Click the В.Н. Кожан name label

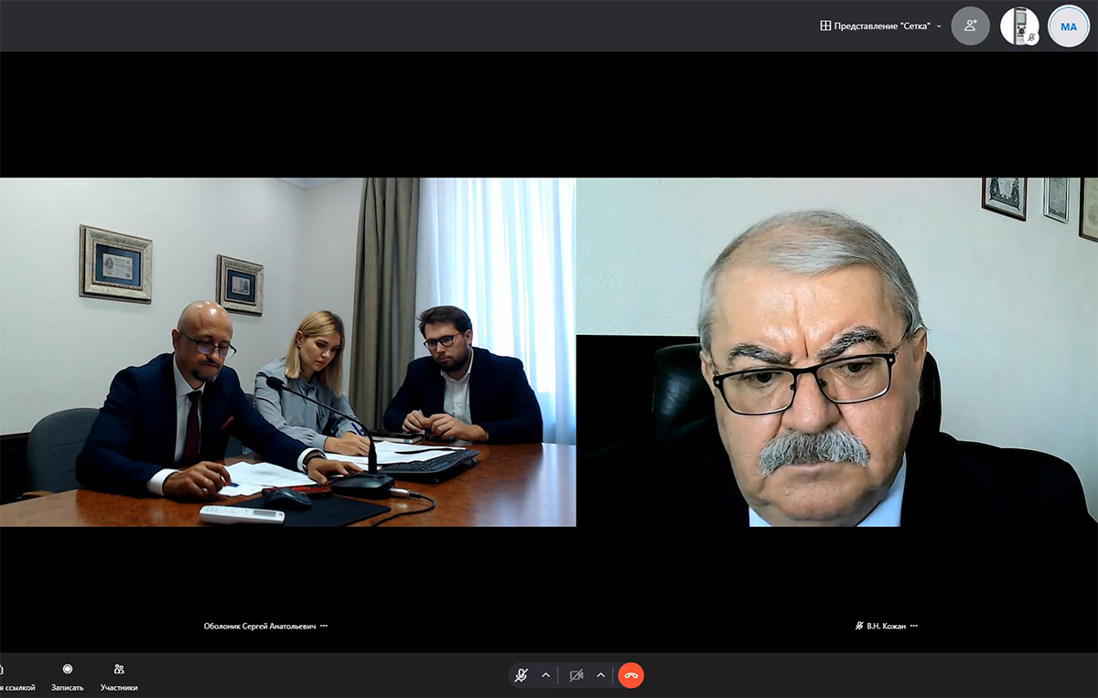886,627
